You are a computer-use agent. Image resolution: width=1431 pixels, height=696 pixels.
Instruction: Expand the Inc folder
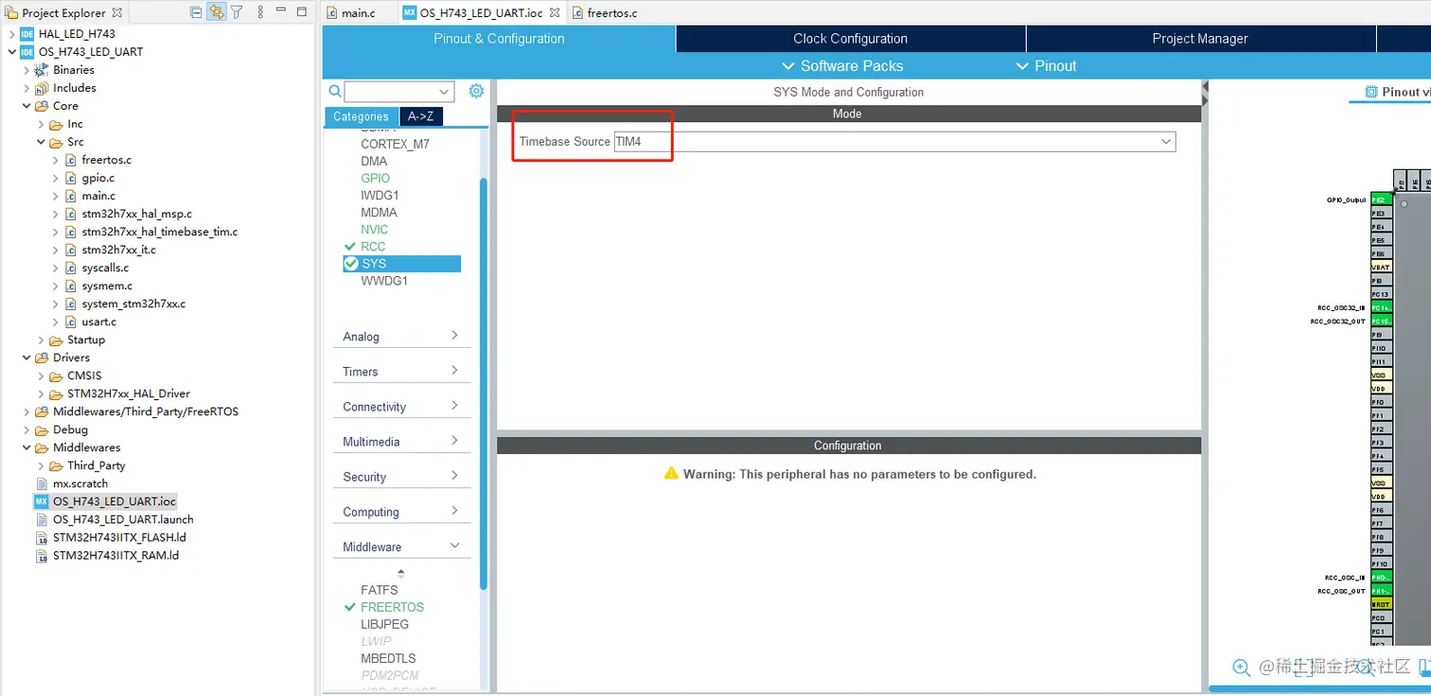41,124
